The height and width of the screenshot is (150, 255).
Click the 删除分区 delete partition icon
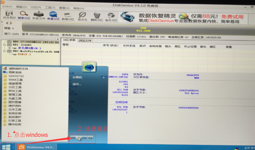pyautogui.click(x=97, y=17)
